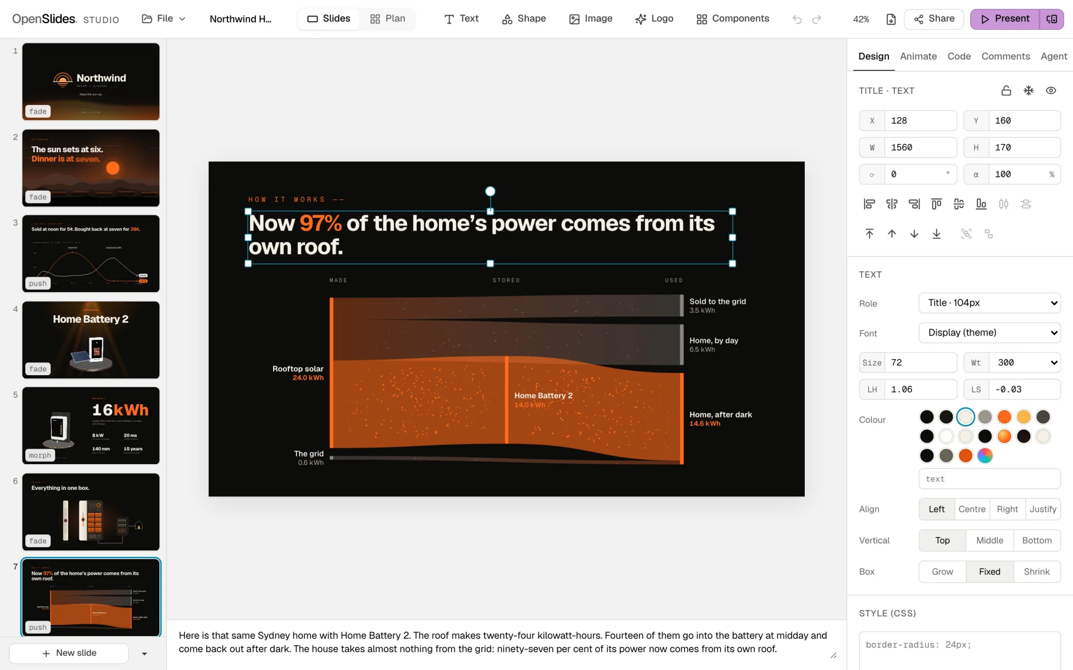Pick the bright orange colour swatch
1073x670 pixels.
(1004, 417)
